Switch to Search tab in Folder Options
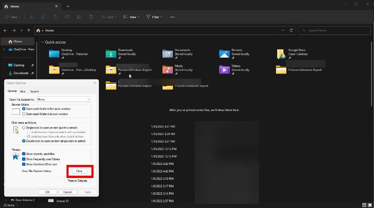The height and width of the screenshot is (208, 374). pyautogui.click(x=34, y=91)
